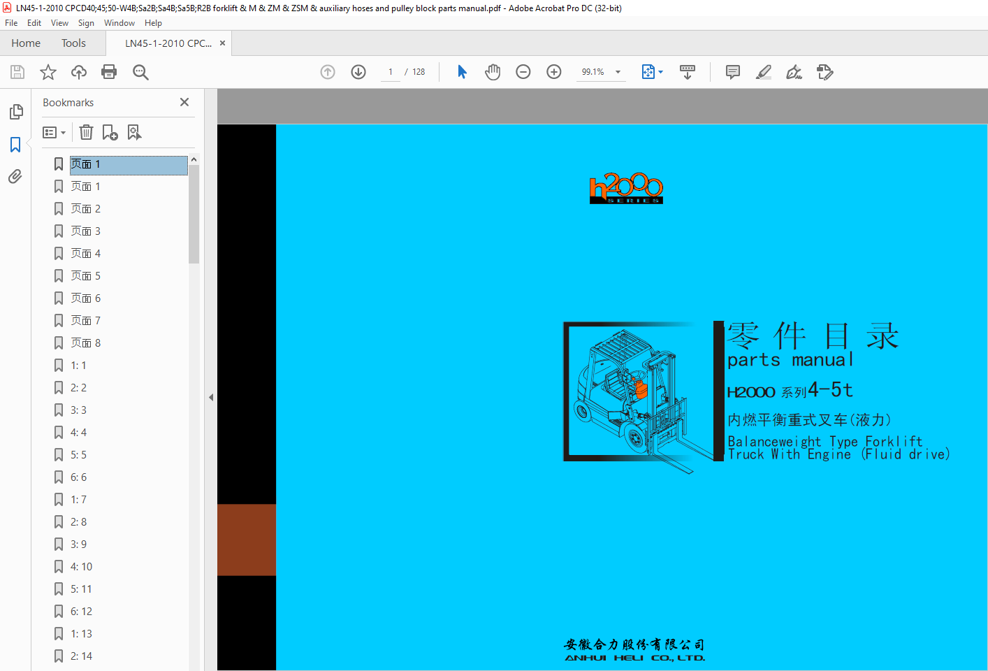Add a sticky note comment
The width and height of the screenshot is (988, 671).
[733, 72]
